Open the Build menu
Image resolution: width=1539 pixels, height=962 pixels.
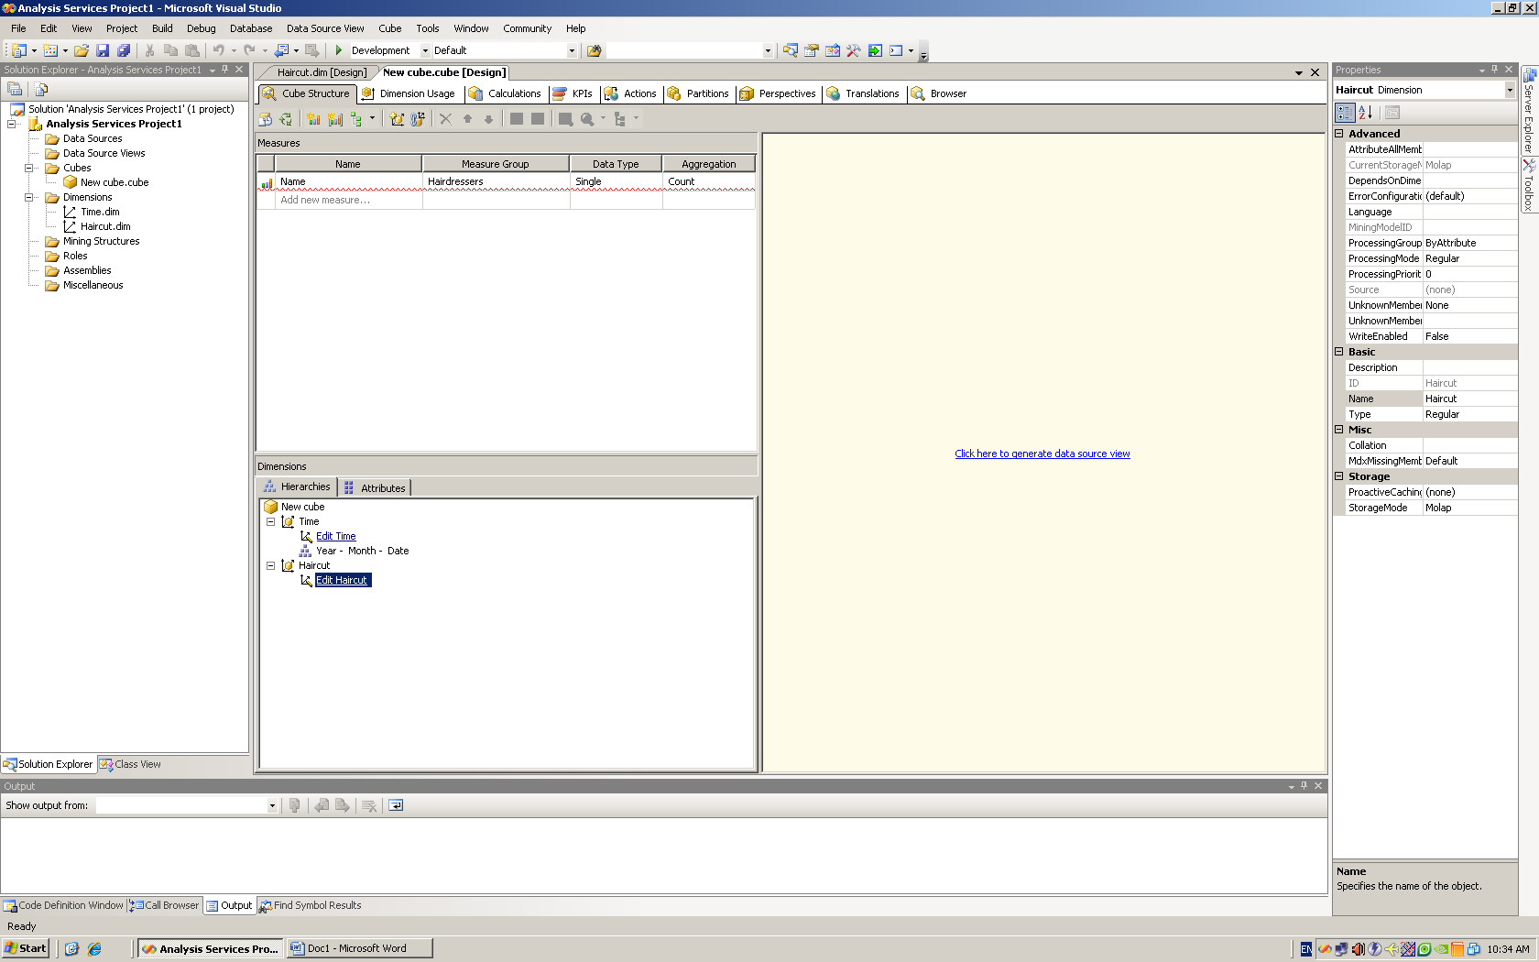(x=162, y=28)
